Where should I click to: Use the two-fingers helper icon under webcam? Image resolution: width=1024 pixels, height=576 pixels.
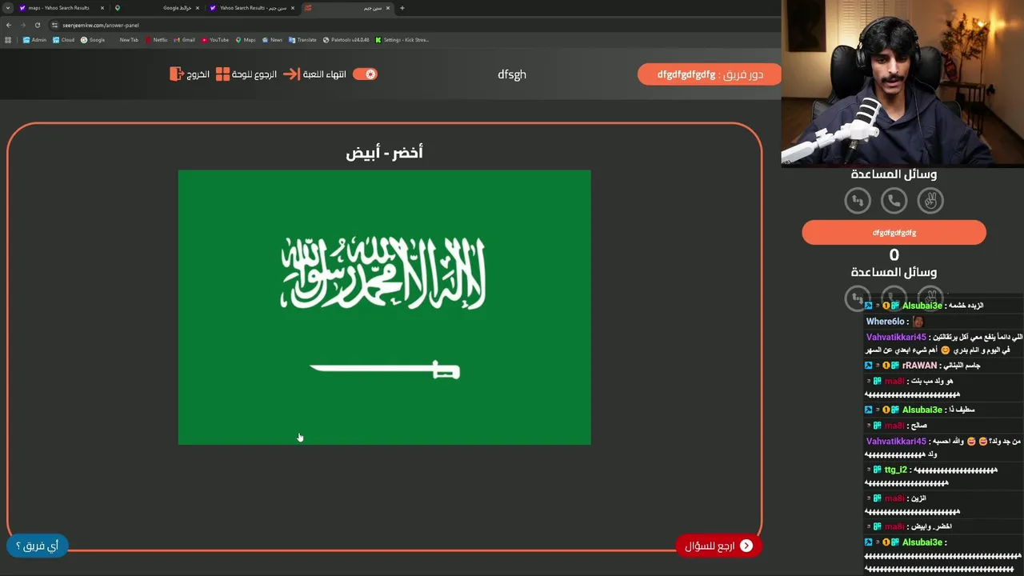[930, 200]
